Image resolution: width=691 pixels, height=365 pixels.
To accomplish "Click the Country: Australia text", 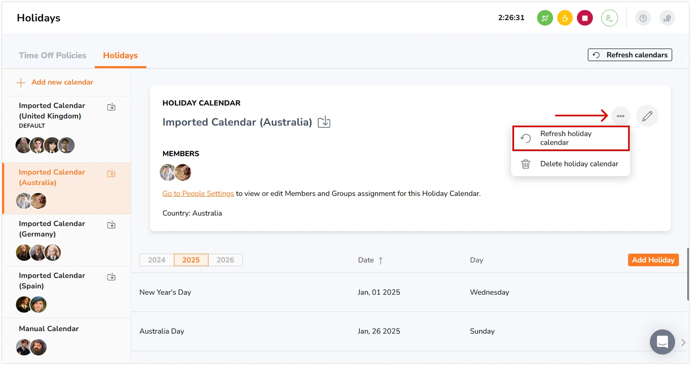I will 192,213.
